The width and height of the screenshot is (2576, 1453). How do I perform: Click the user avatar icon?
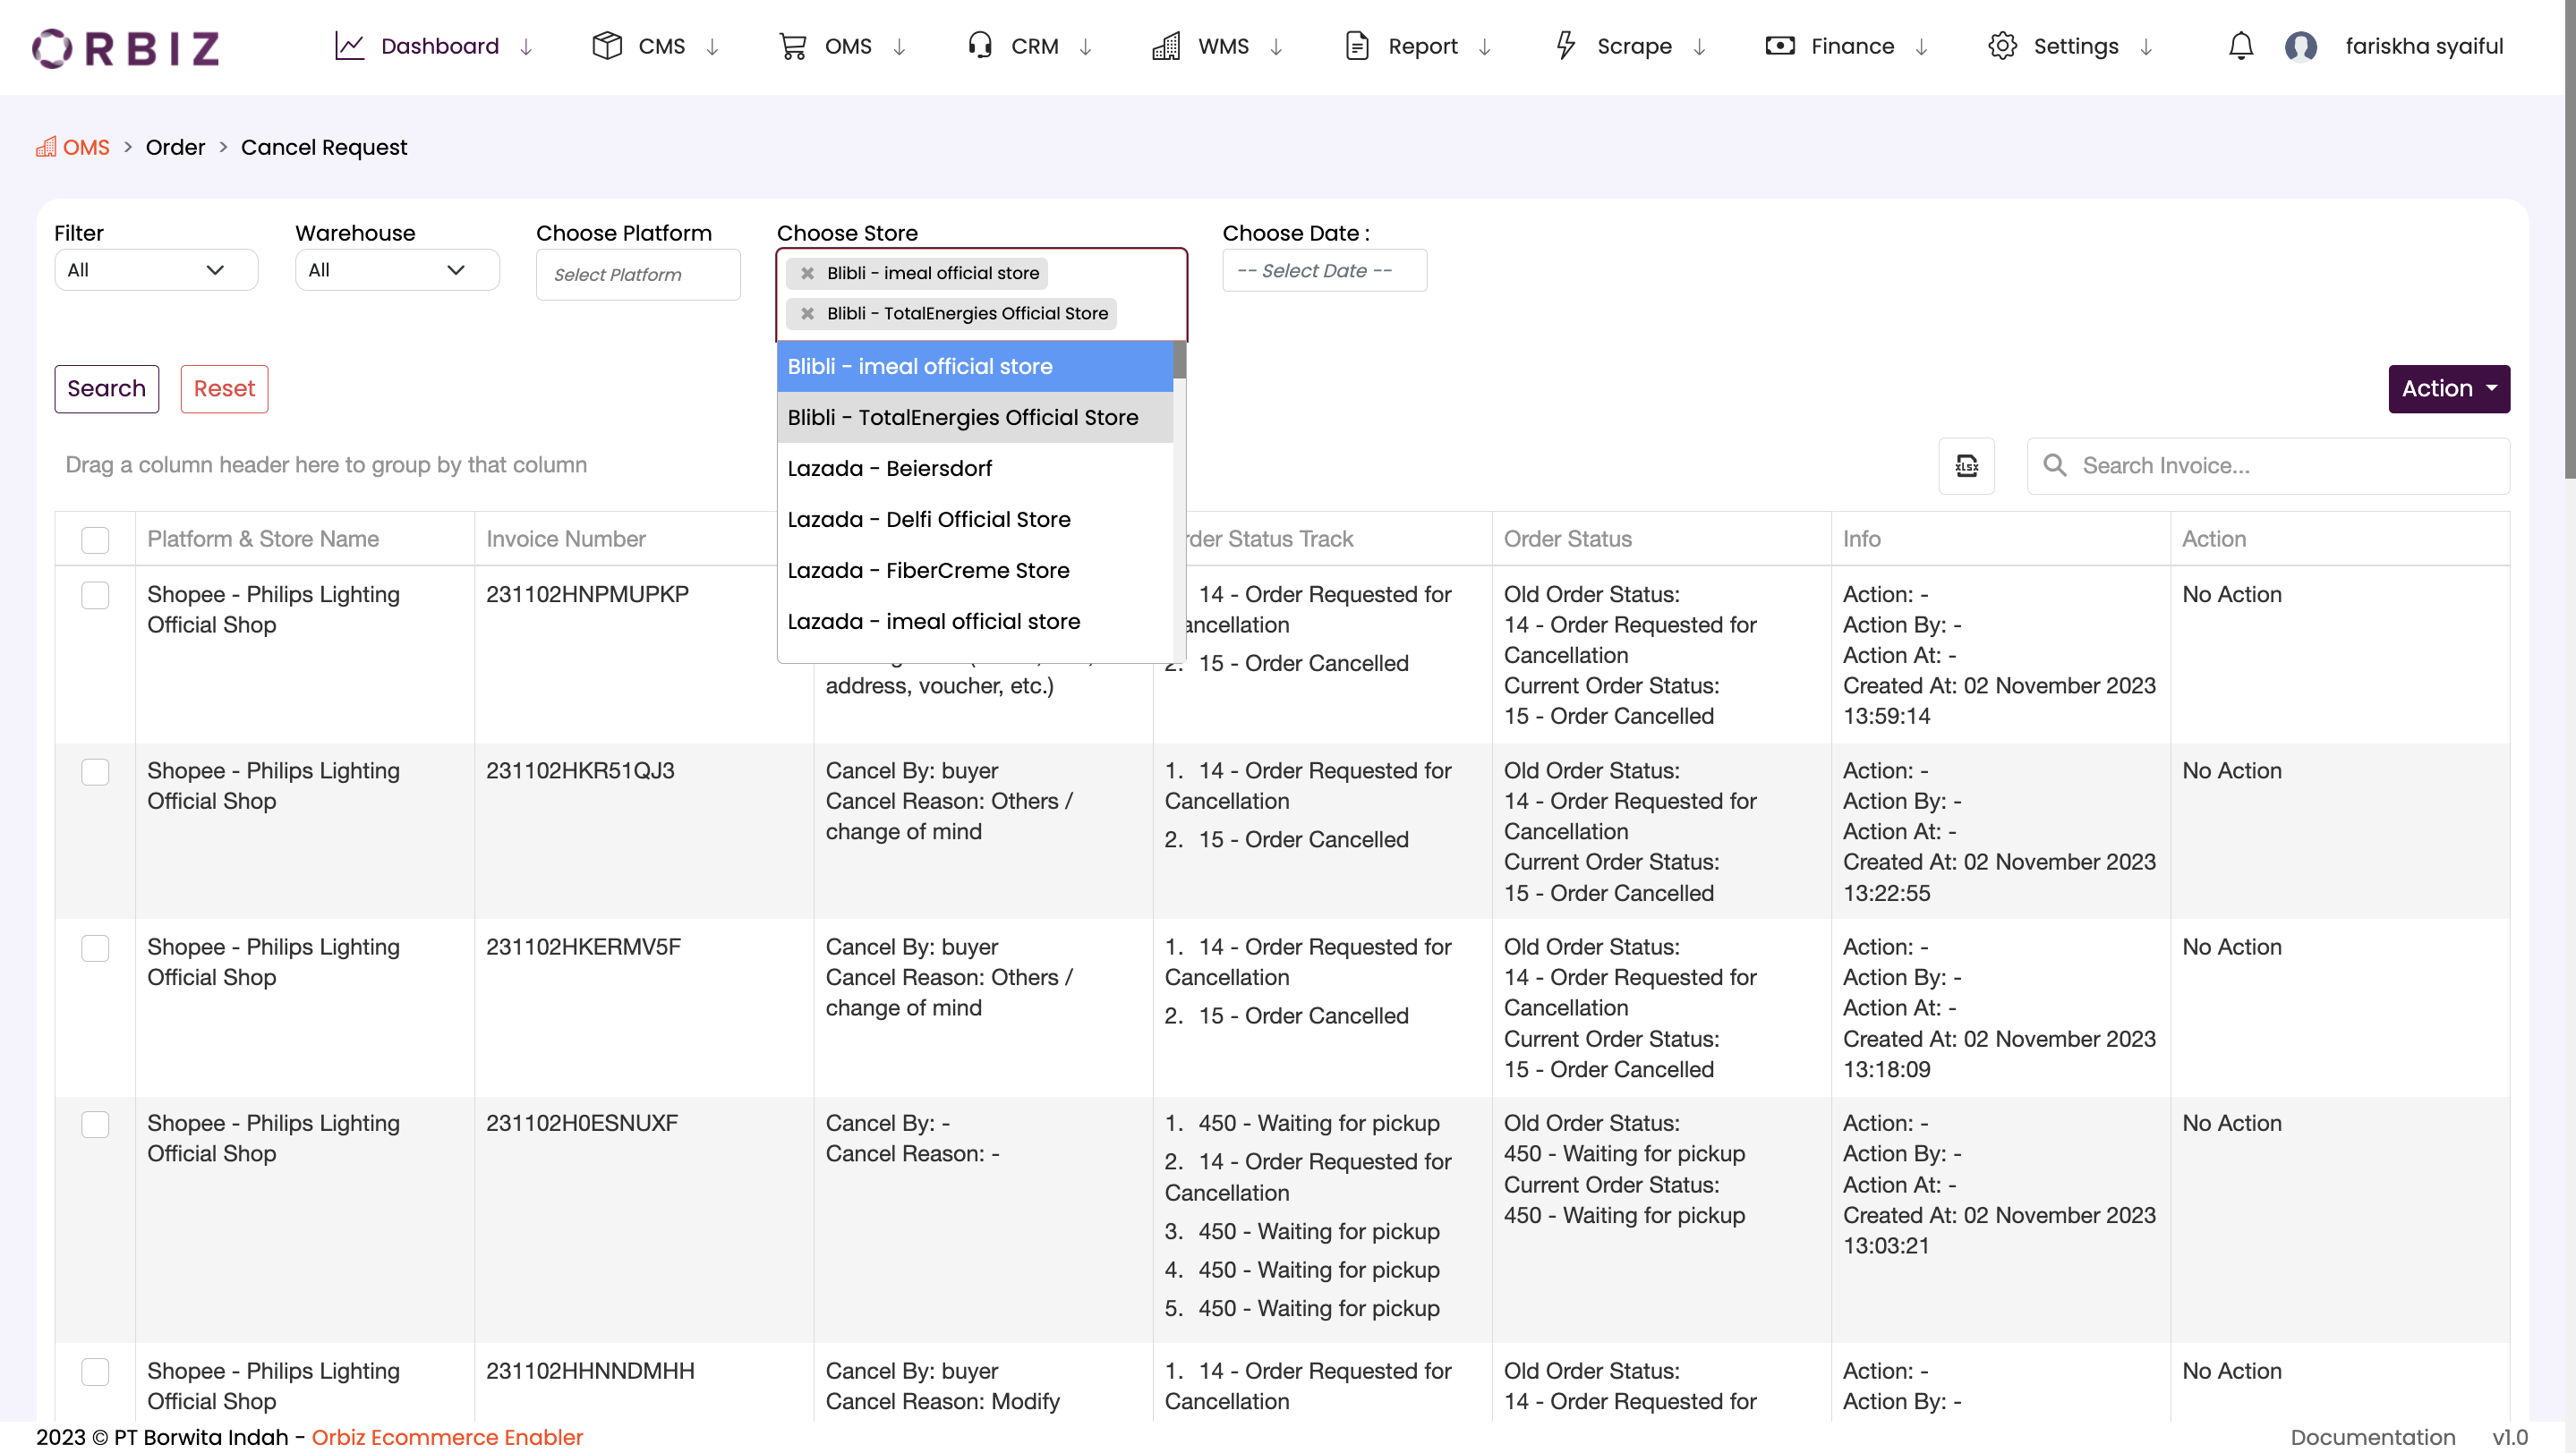[x=2301, y=46]
